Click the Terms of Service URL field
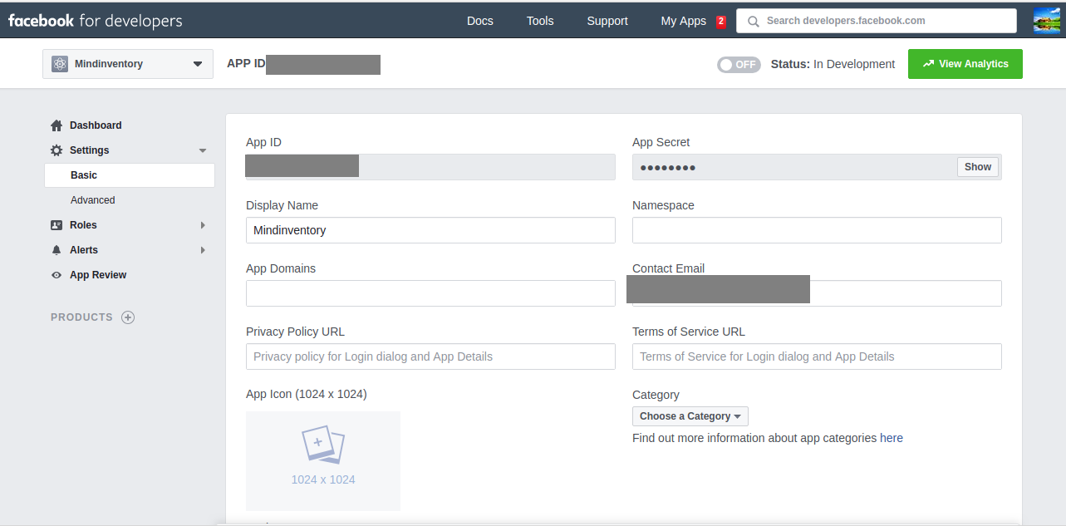 817,356
